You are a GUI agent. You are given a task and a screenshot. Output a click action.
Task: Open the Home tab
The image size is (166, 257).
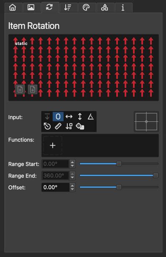[13, 8]
